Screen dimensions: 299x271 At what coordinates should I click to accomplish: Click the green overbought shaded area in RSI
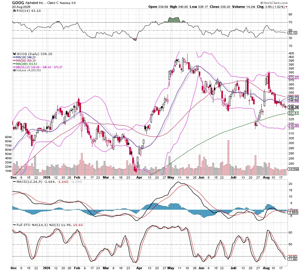coord(174,20)
